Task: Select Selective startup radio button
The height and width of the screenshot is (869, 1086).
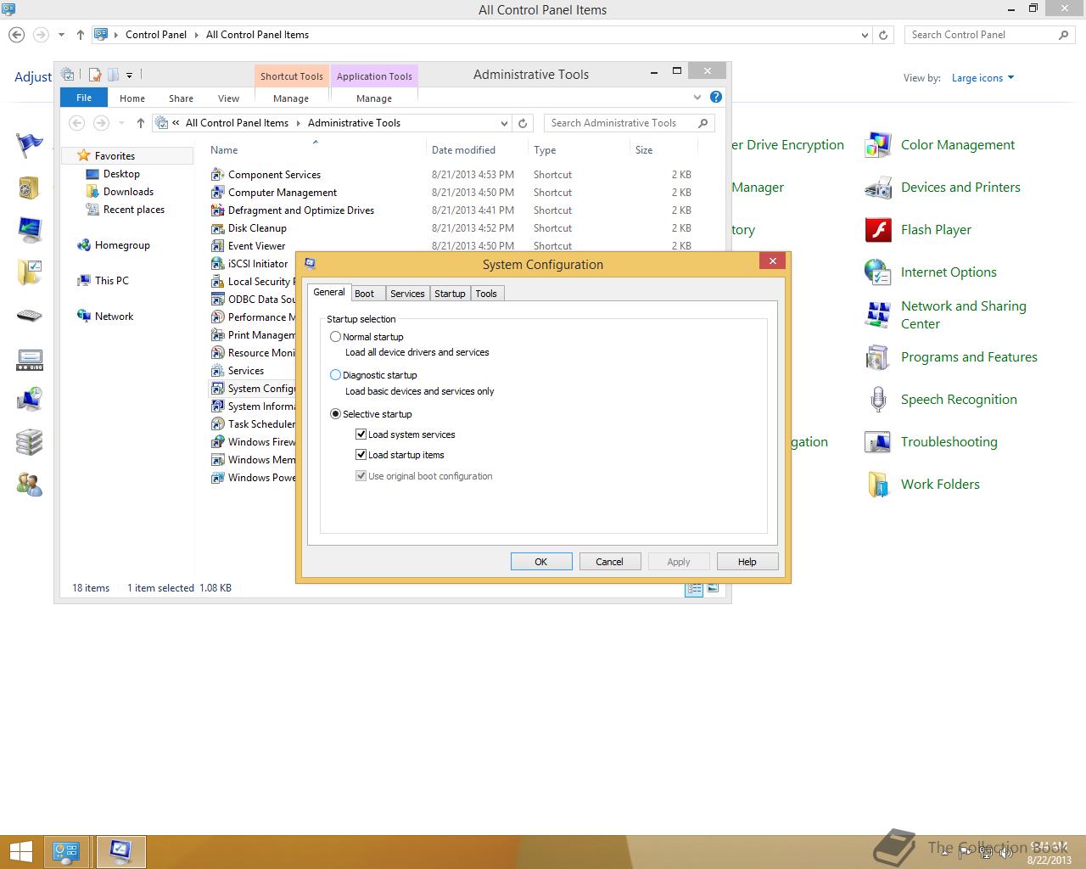Action: coord(335,414)
